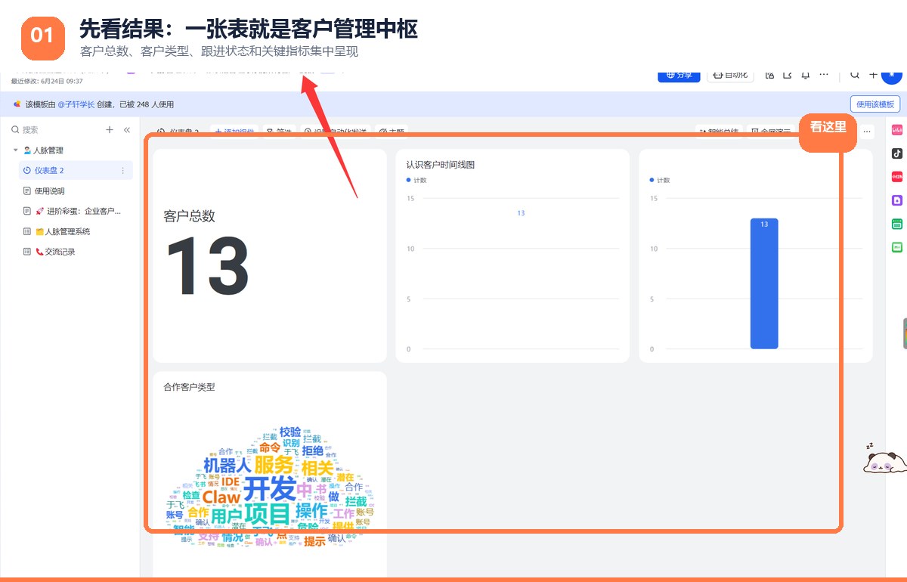The image size is (907, 582).
Task: Collapse the sidebar with the double-chevron icon
Action: click(127, 130)
